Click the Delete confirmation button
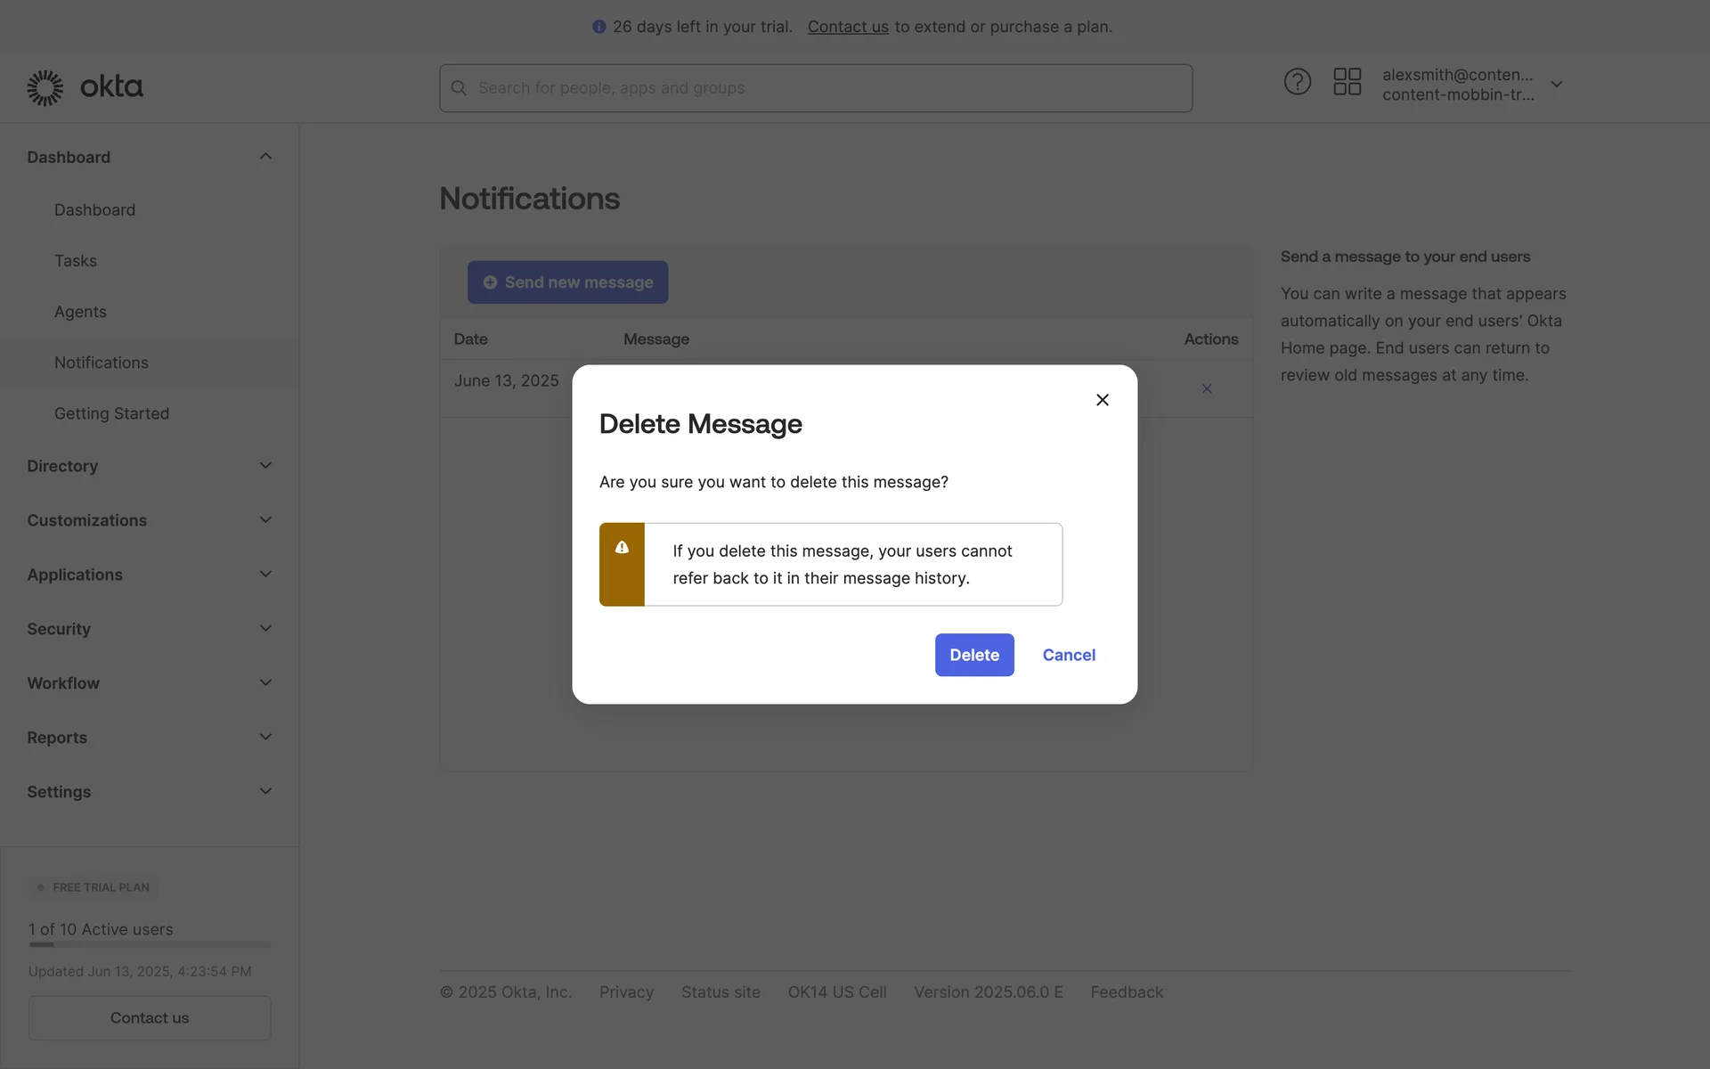 [973, 655]
